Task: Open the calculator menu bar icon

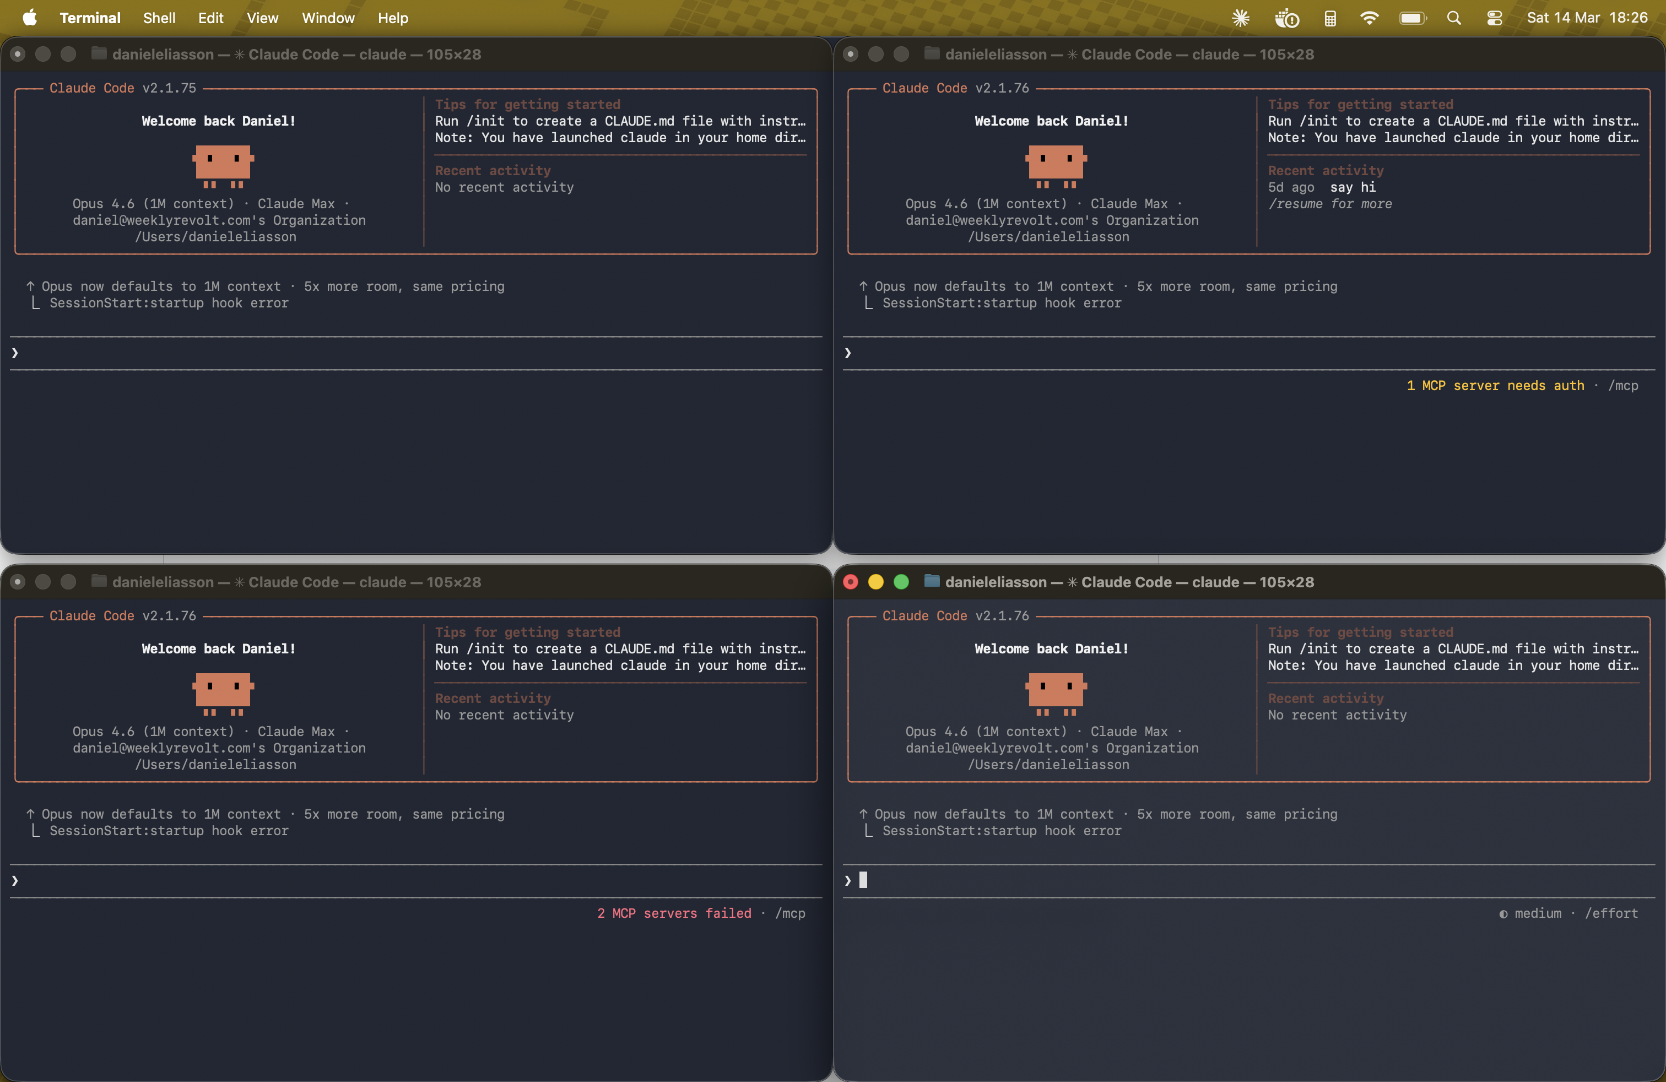Action: 1330,18
